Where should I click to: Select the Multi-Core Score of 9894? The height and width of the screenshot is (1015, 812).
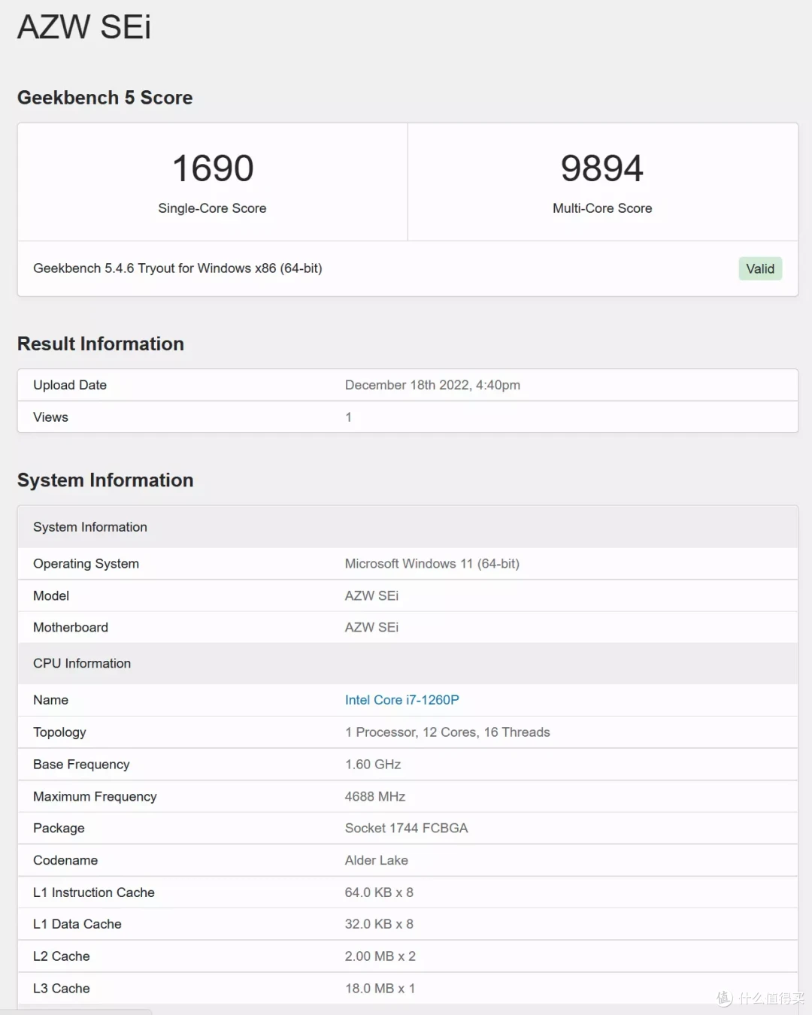601,168
